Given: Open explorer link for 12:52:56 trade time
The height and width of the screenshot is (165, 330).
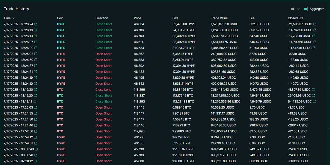Looking at the screenshot, I should click(x=35, y=131).
